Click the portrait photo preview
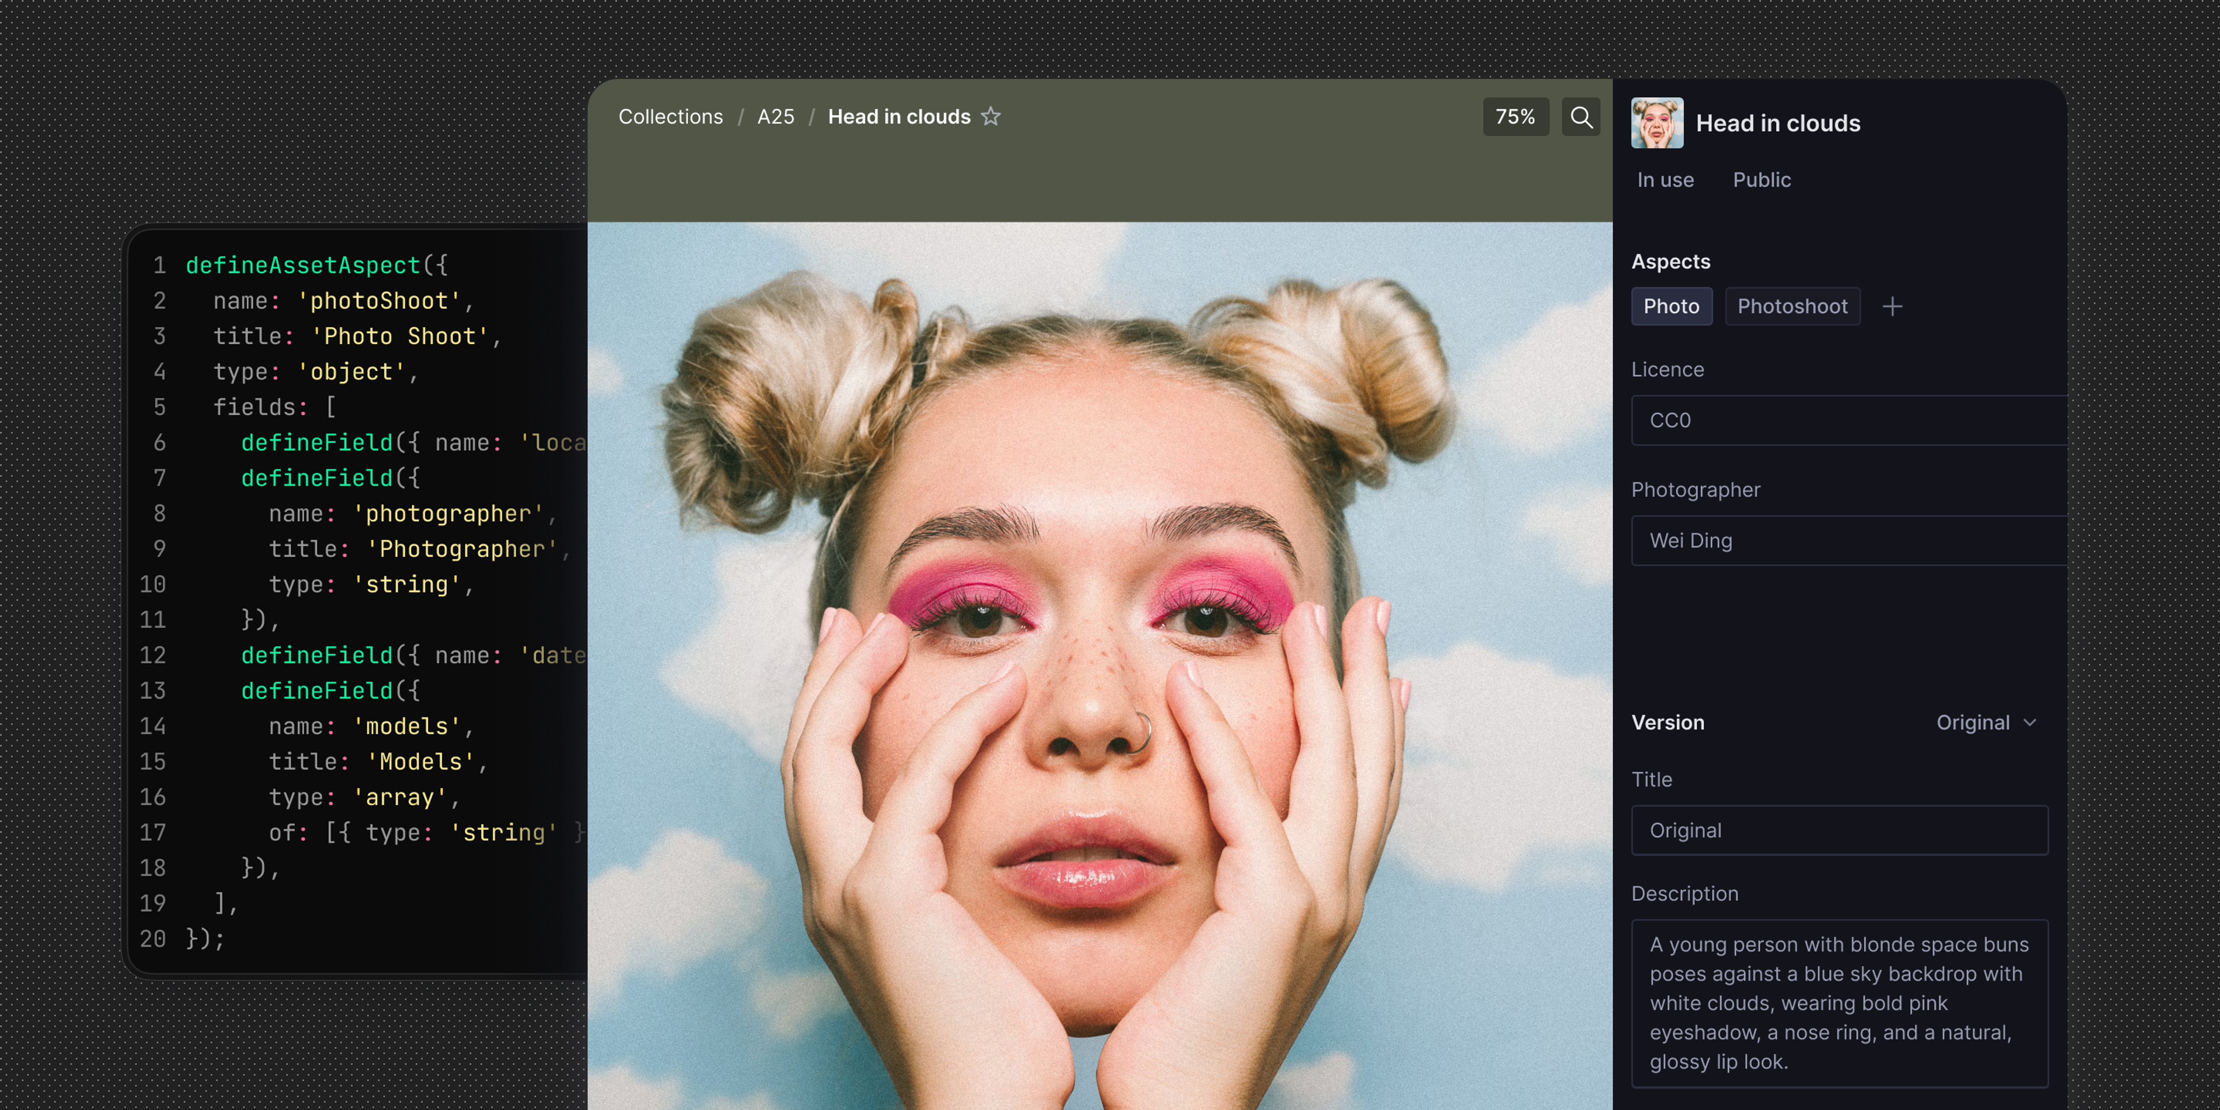2220x1110 pixels. [x=1099, y=664]
